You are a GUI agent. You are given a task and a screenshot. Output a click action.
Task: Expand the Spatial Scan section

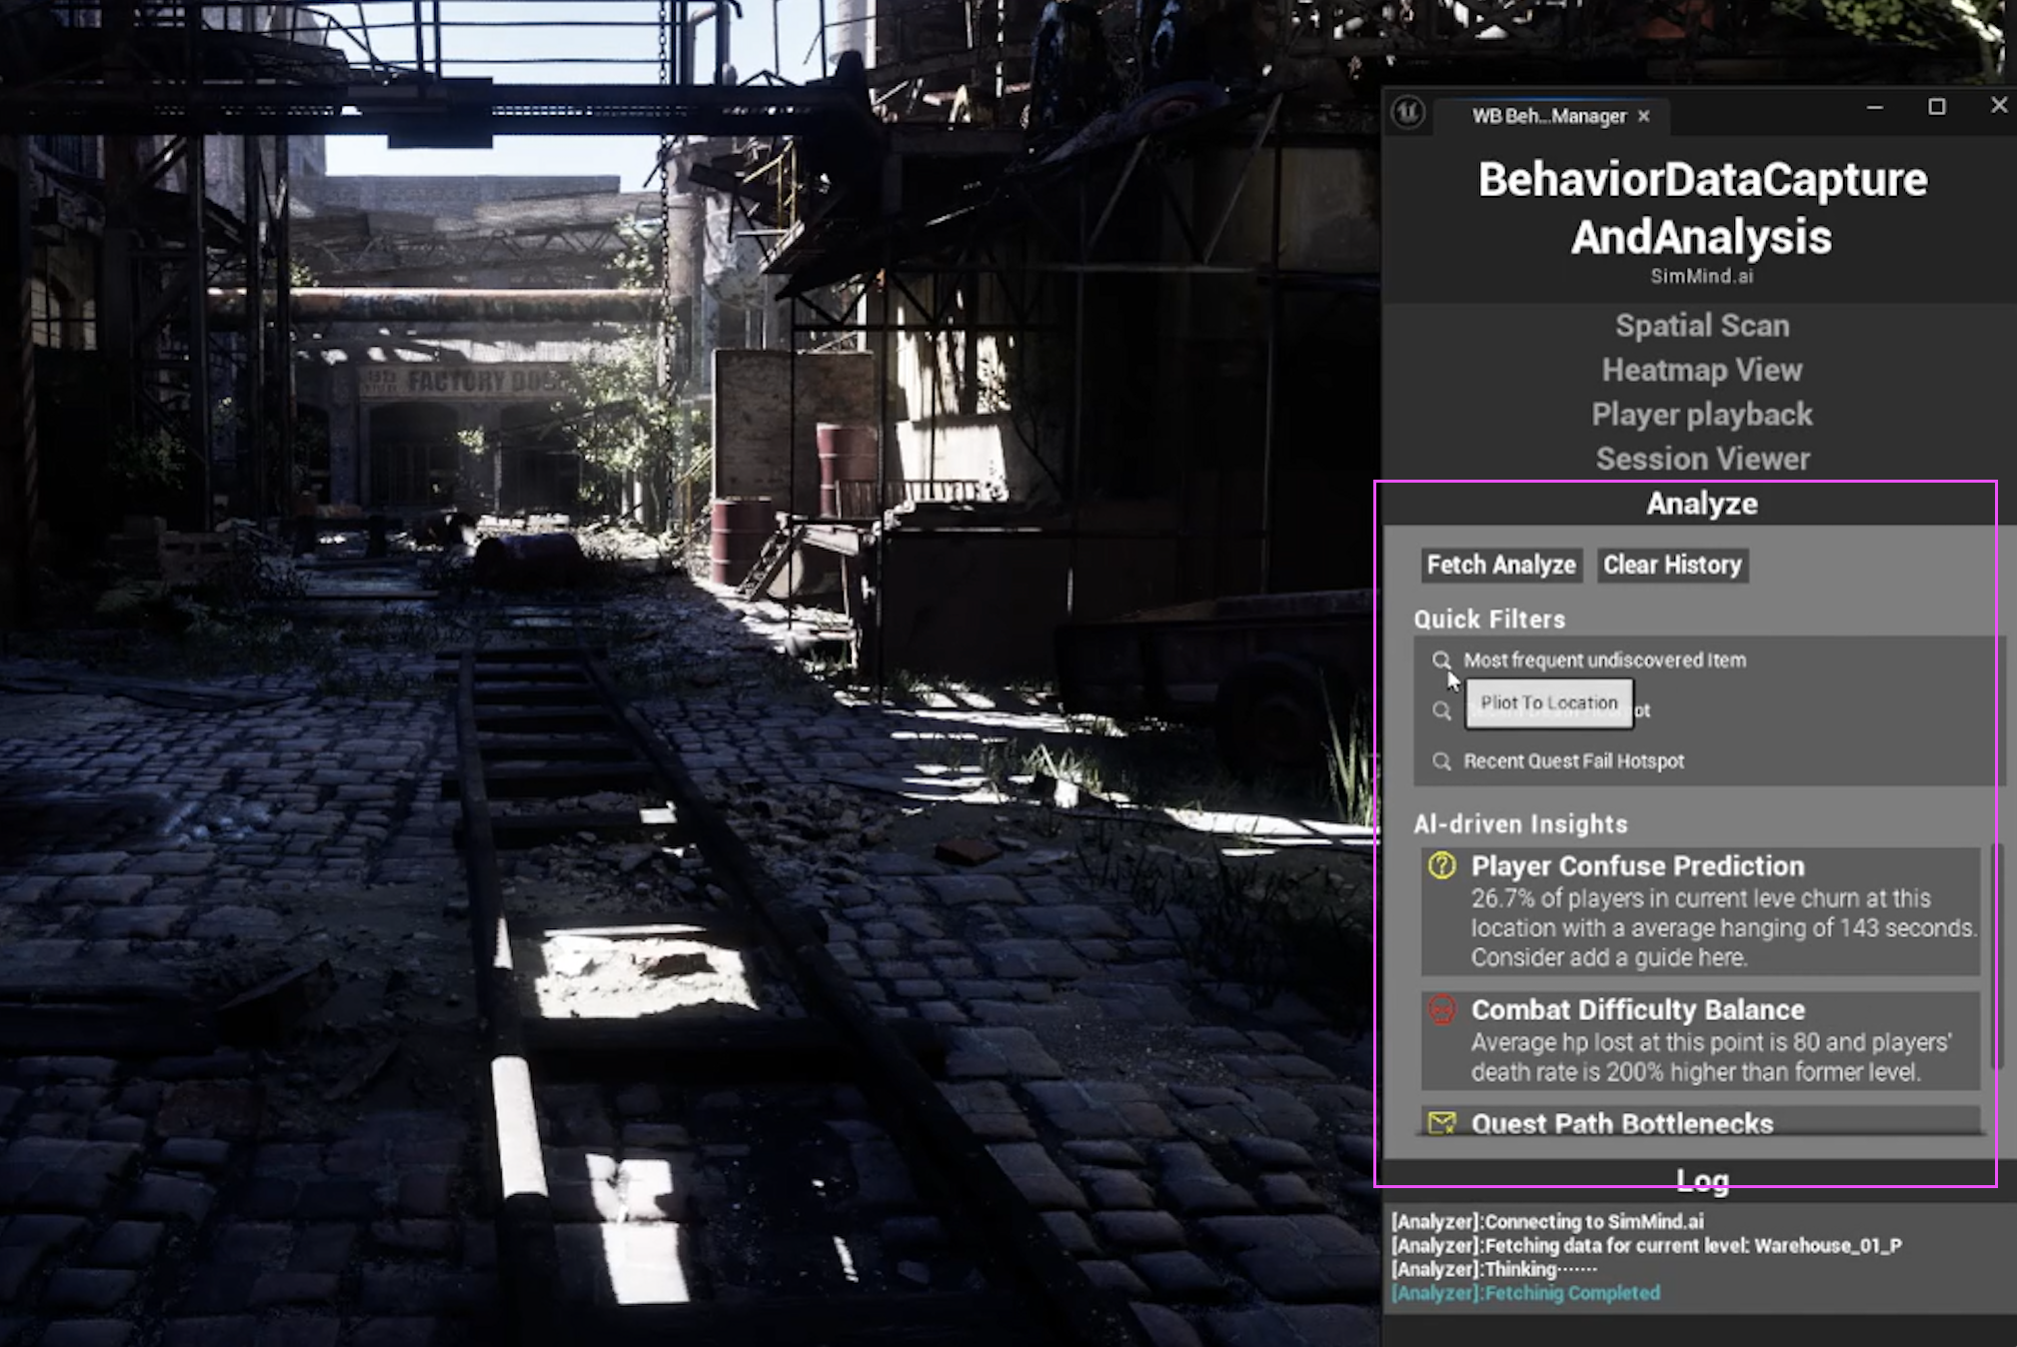coord(1701,326)
